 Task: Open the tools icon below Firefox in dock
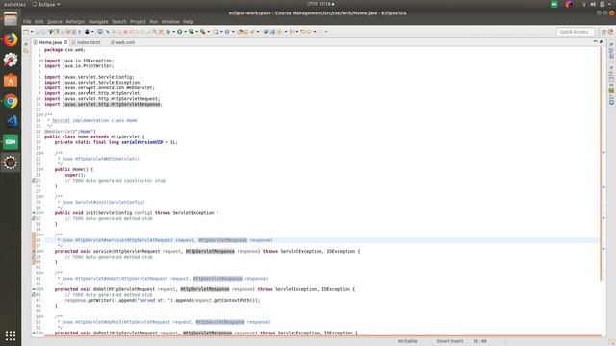coord(11,60)
